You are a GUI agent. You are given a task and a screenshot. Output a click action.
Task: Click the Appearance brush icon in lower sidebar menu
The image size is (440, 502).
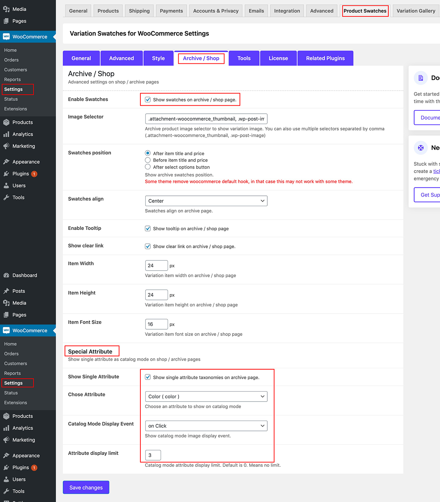(x=6, y=455)
